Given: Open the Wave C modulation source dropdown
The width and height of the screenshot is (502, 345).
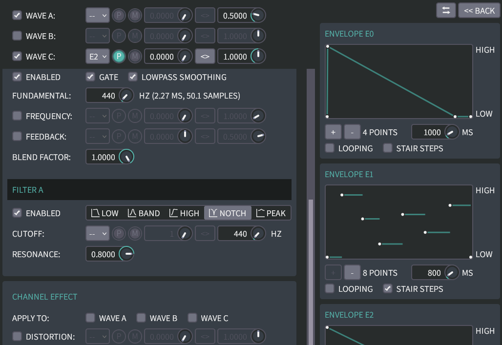Looking at the screenshot, I should coord(98,57).
